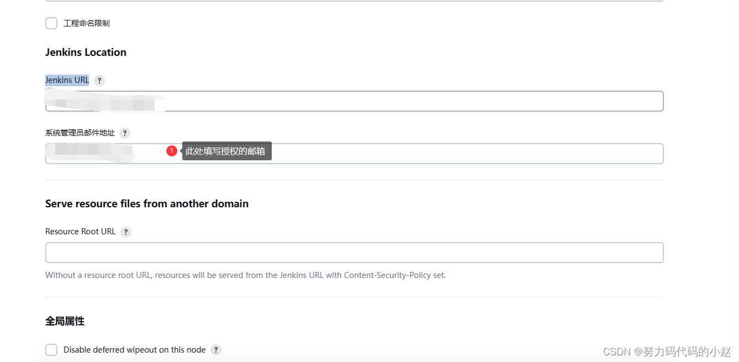This screenshot has height=362, width=739.
Task: Click the 系统管理员邮件地址 label text
Action: [x=80, y=133]
